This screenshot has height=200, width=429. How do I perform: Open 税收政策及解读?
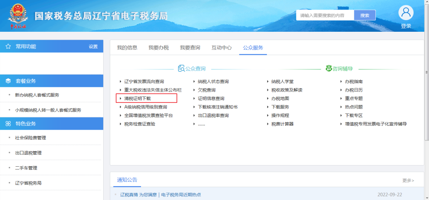287,90
